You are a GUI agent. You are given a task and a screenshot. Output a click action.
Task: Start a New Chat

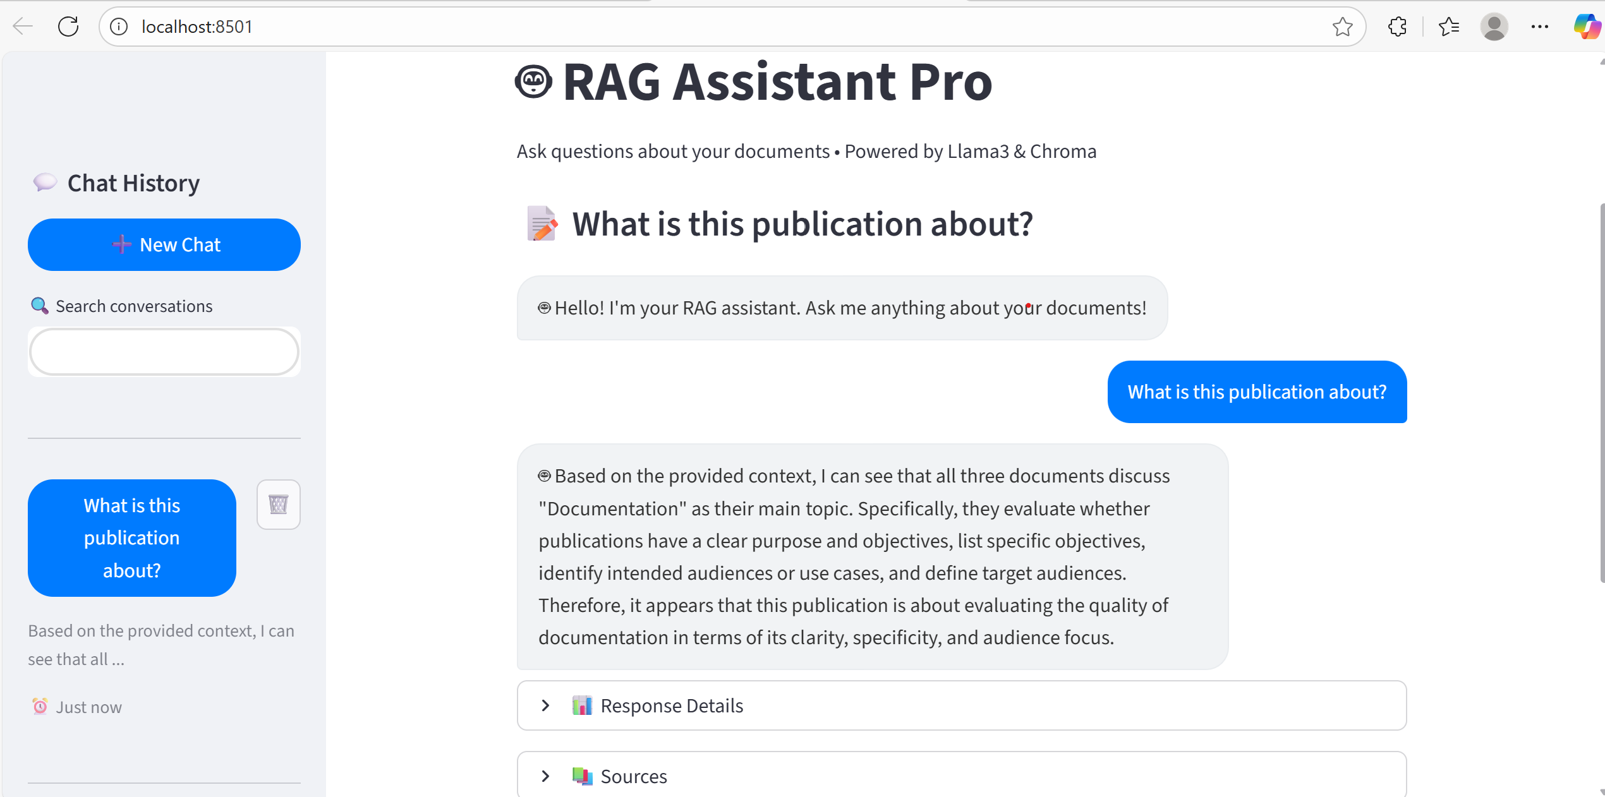pos(164,244)
